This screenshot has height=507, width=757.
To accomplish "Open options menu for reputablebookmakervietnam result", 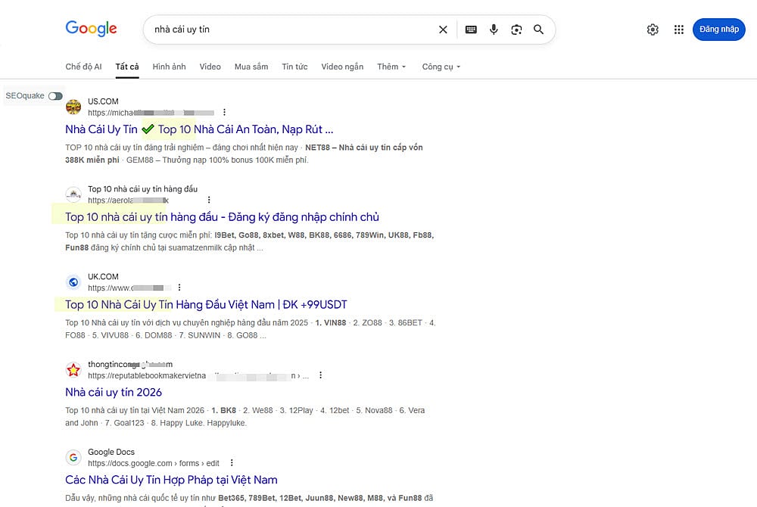I will tap(320, 375).
